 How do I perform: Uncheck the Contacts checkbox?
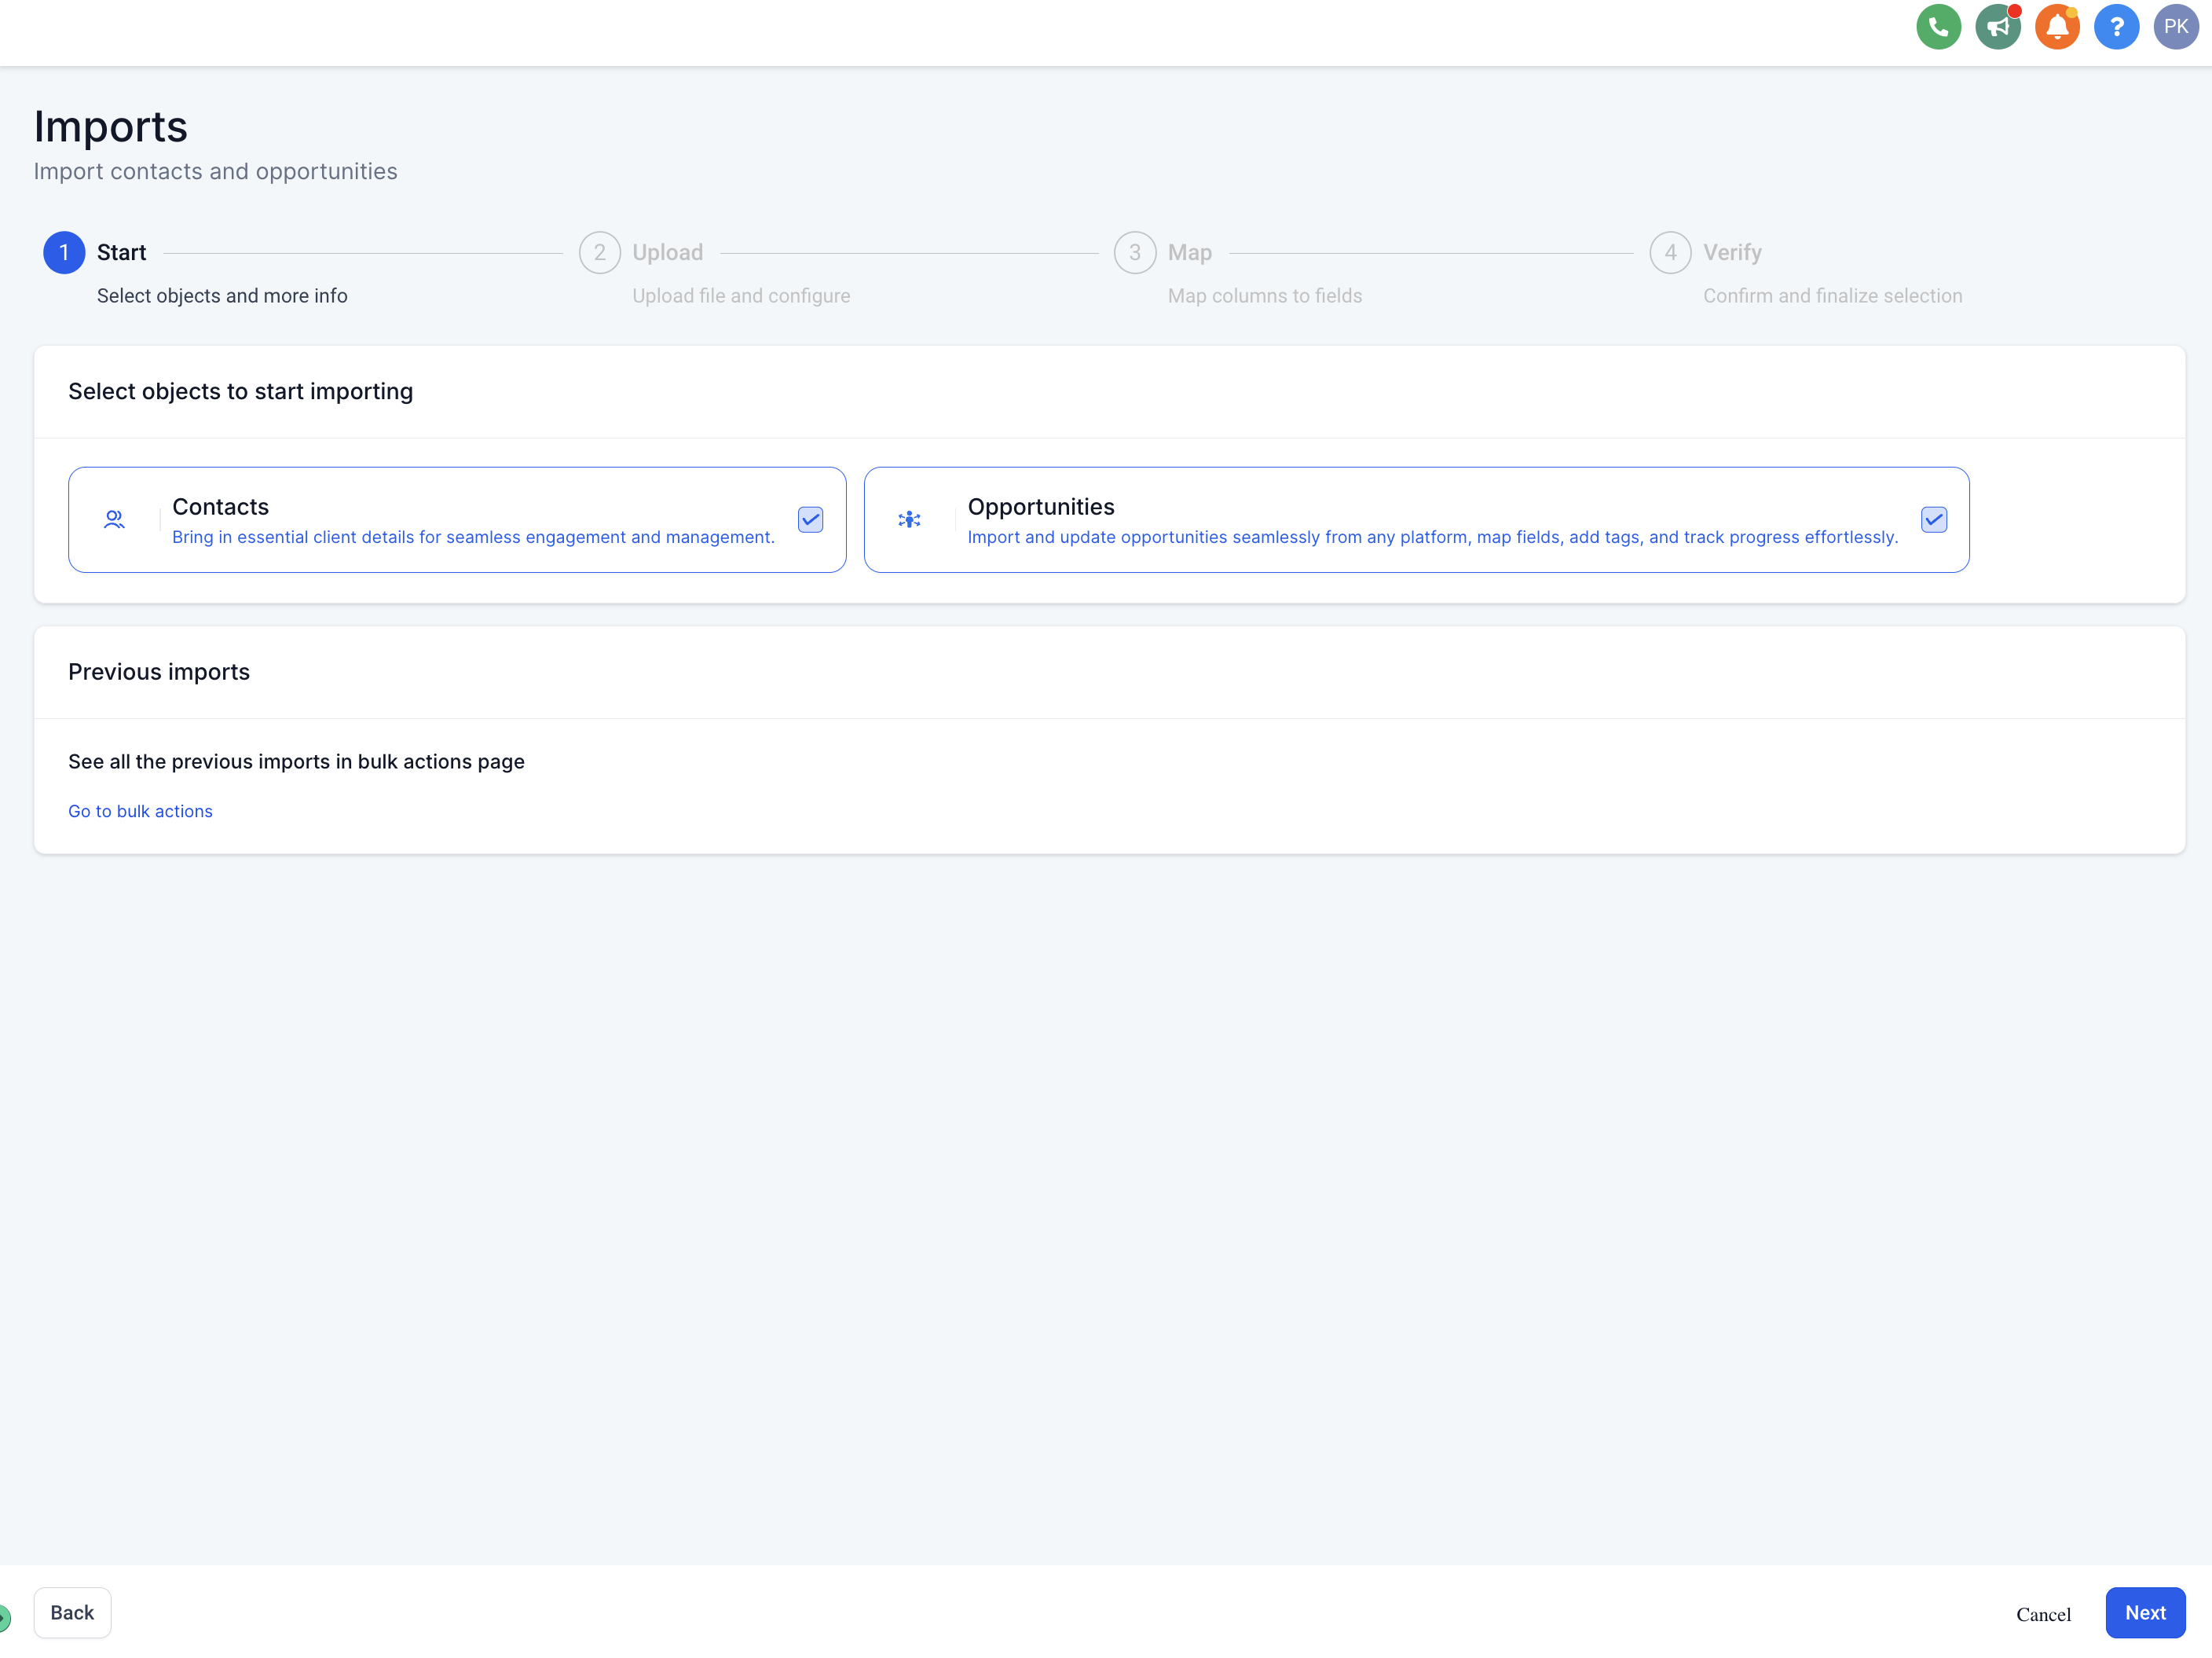click(x=810, y=519)
